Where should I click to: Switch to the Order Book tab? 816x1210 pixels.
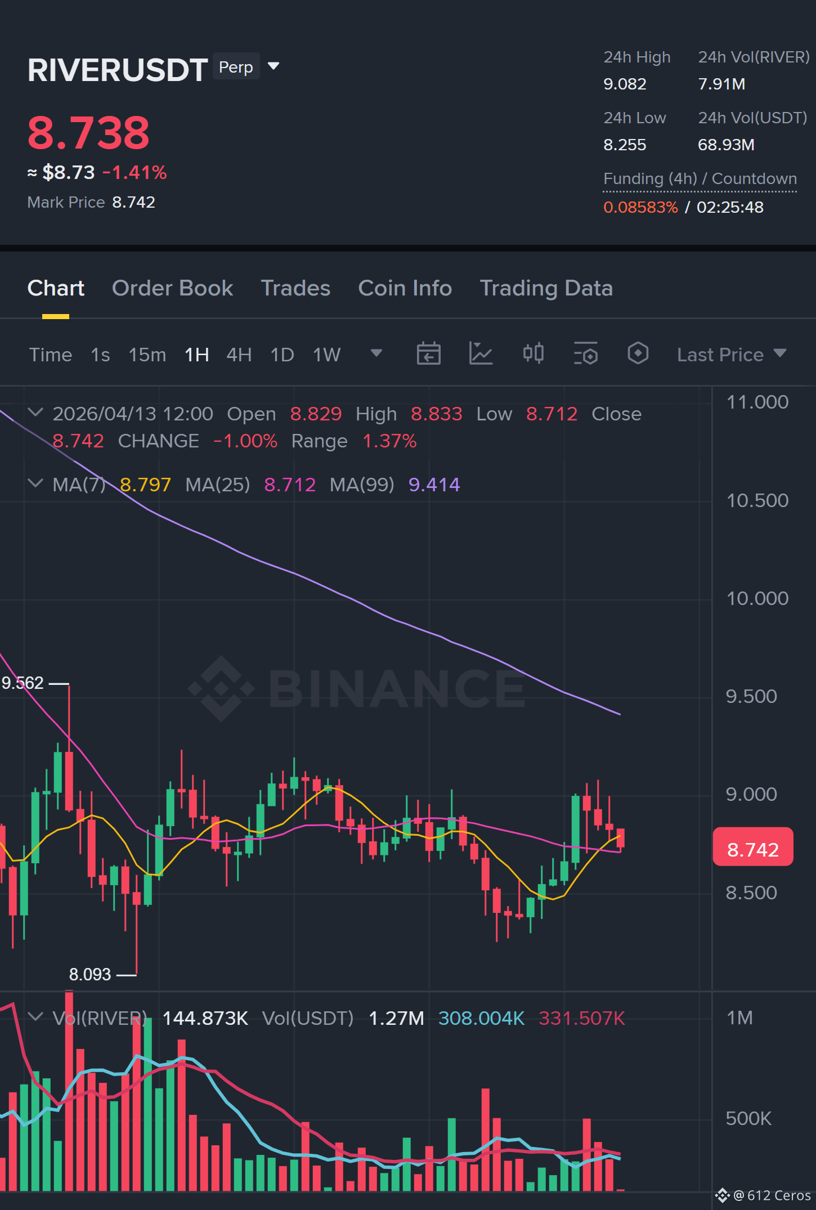click(x=172, y=288)
